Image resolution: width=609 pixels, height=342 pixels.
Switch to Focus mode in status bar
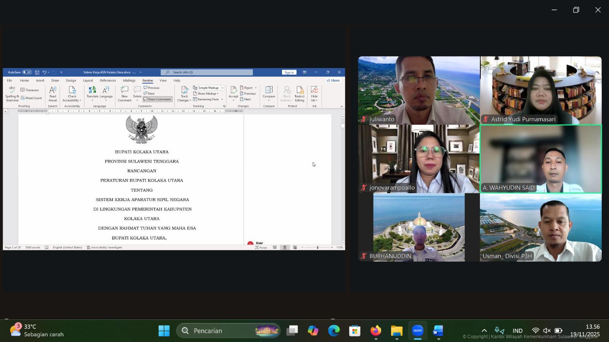[x=261, y=247]
